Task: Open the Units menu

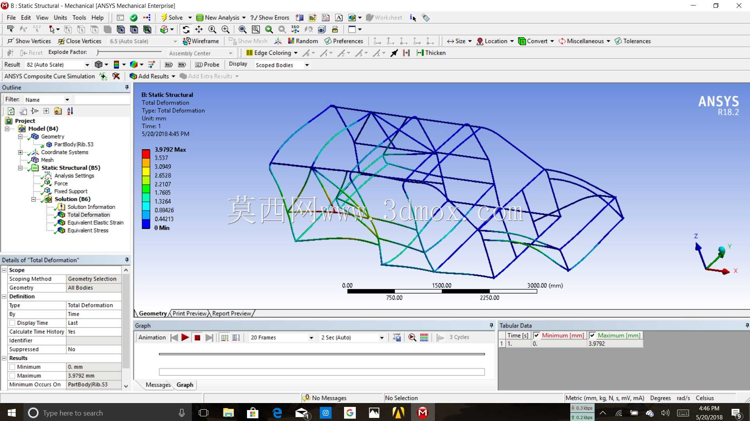Action: [x=60, y=18]
